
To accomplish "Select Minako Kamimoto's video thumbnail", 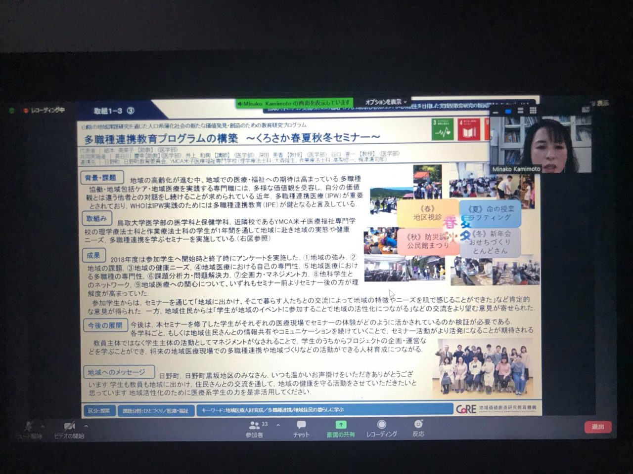I will pos(540,144).
